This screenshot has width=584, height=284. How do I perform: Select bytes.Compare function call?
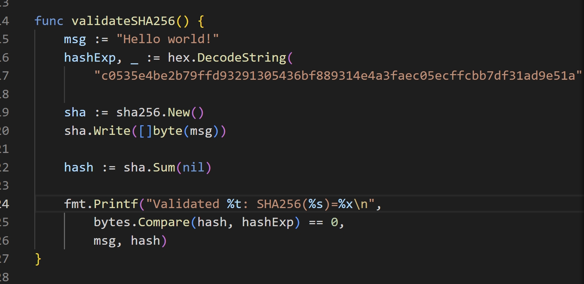click(x=143, y=222)
